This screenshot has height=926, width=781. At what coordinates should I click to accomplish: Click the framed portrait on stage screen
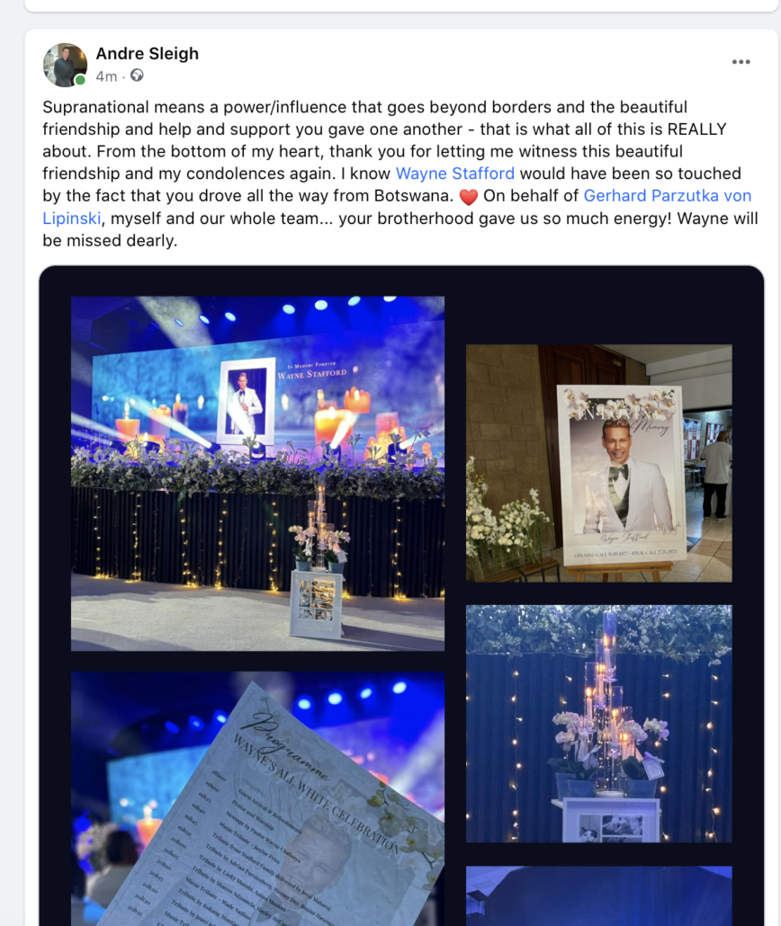point(247,402)
